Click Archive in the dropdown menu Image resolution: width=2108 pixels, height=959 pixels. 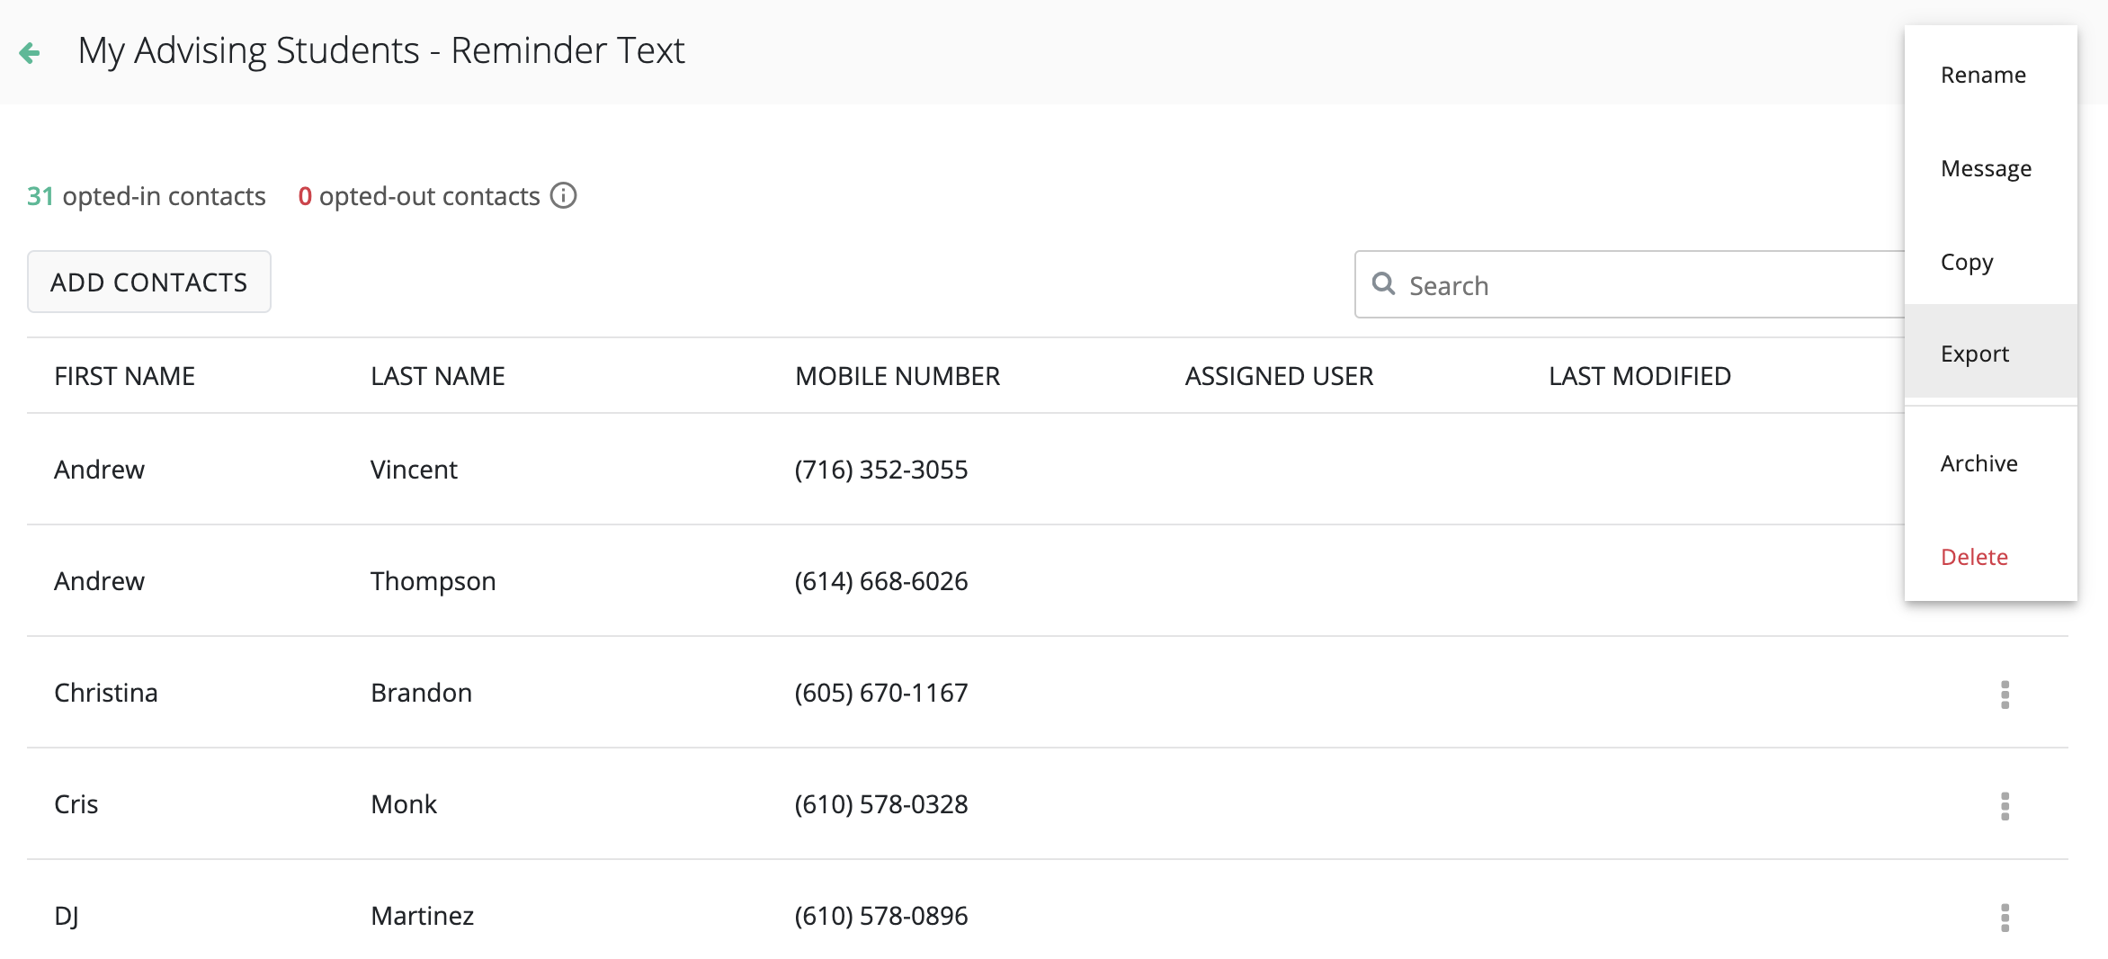(x=1978, y=463)
